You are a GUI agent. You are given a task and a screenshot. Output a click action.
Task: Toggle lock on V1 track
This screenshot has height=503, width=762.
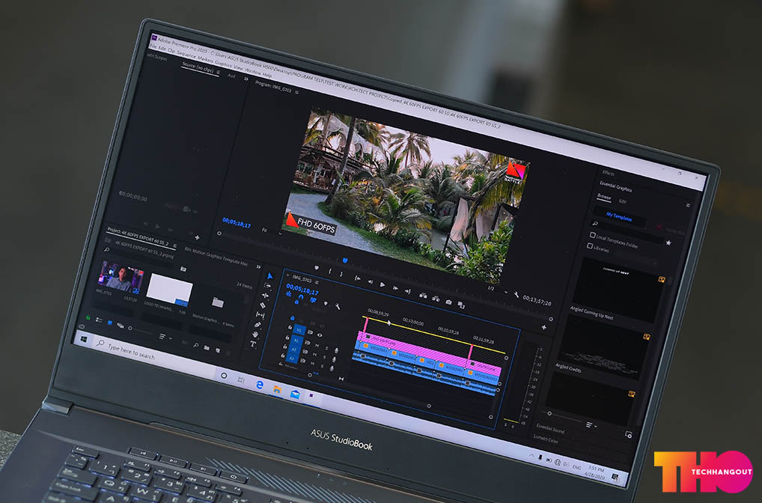pyautogui.click(x=290, y=327)
